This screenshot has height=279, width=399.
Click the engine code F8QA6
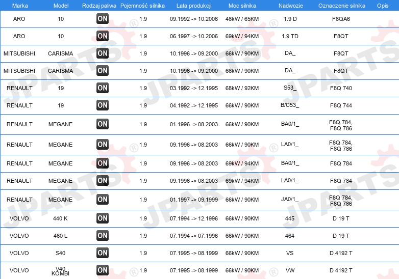tap(341, 19)
